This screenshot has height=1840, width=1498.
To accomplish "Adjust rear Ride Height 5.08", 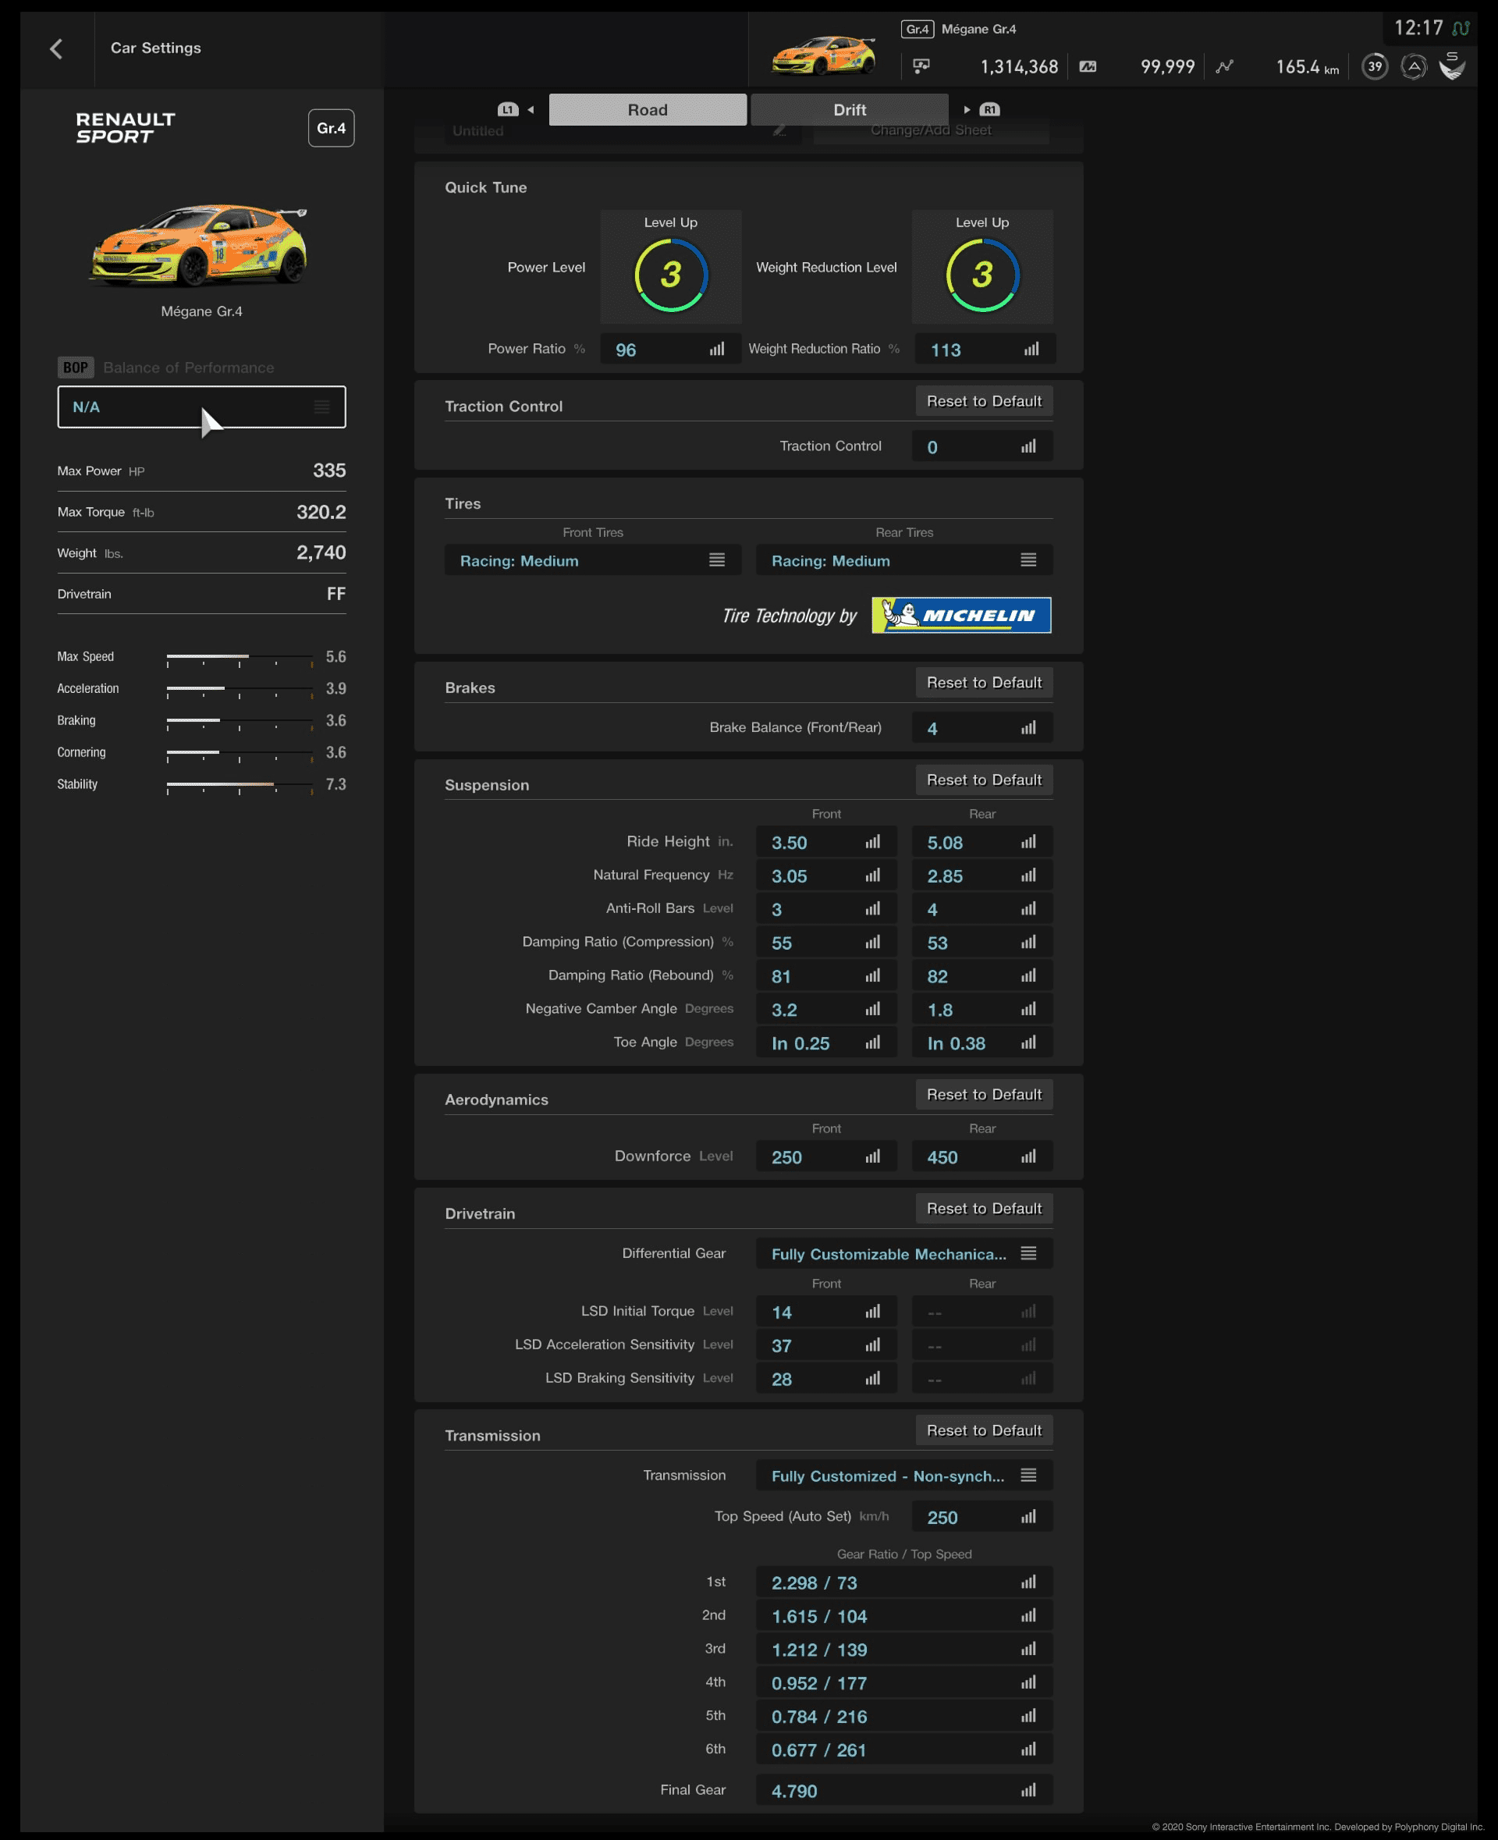I will pyautogui.click(x=982, y=842).
